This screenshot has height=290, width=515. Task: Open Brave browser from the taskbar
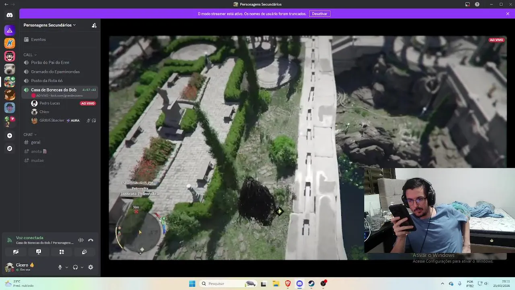point(288,284)
